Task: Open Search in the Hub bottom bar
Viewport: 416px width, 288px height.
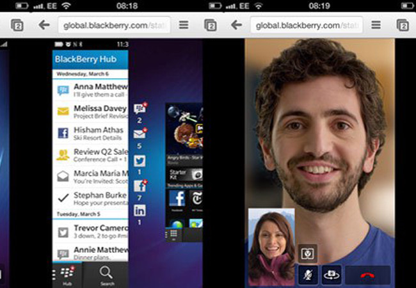Action: (x=106, y=276)
